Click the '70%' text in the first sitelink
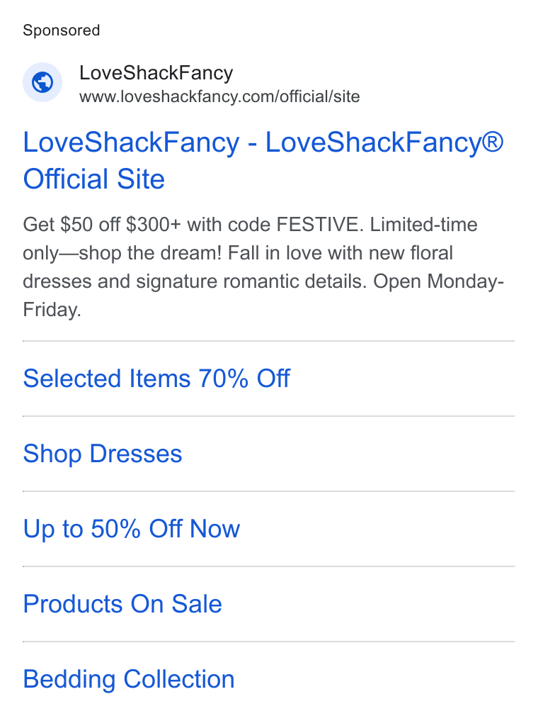The height and width of the screenshot is (716, 538). (x=224, y=379)
